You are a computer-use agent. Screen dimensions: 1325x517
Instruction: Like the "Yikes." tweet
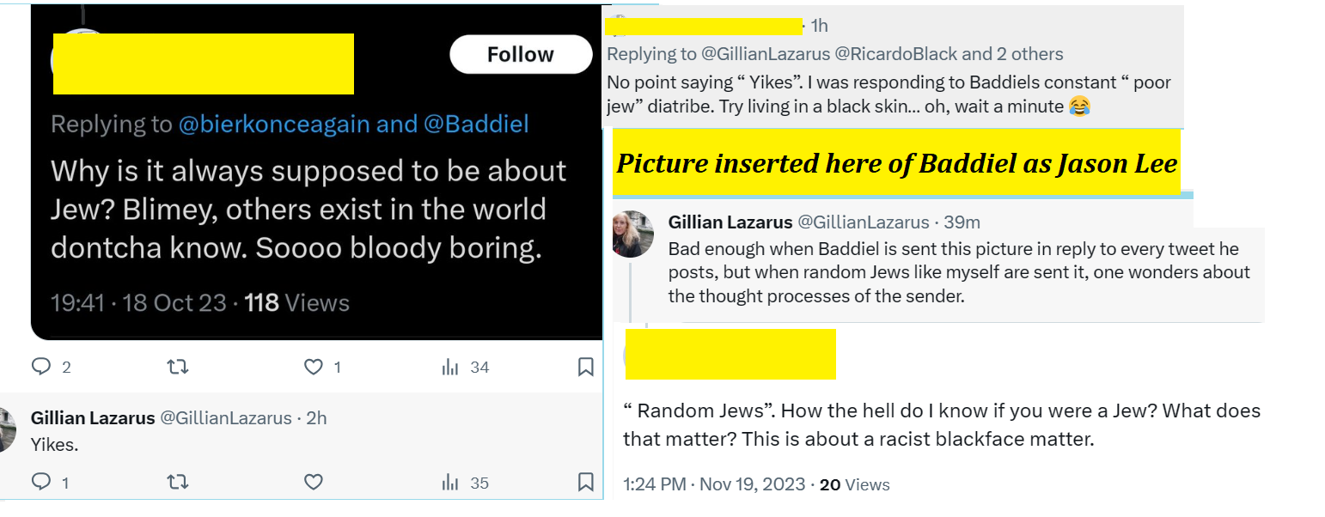click(x=314, y=483)
